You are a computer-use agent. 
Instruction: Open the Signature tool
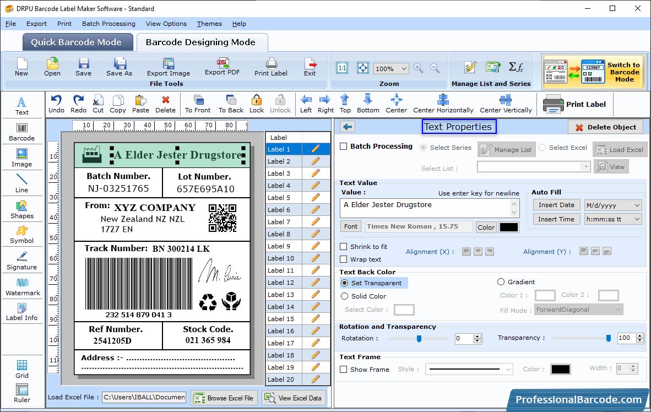(21, 261)
